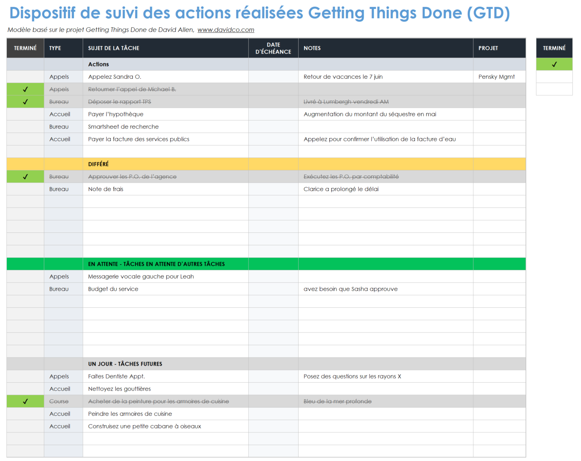This screenshot has width=581, height=461.
Task: Select the cell Déposer le rapport TPS
Action: coord(165,102)
